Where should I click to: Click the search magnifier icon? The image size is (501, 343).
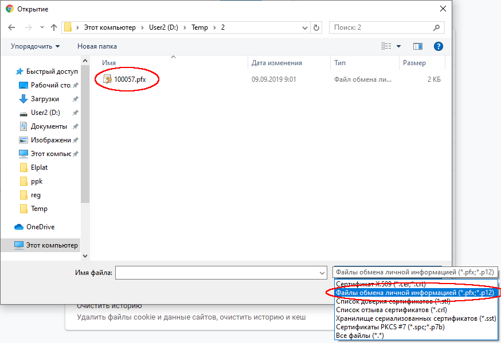tap(437, 27)
